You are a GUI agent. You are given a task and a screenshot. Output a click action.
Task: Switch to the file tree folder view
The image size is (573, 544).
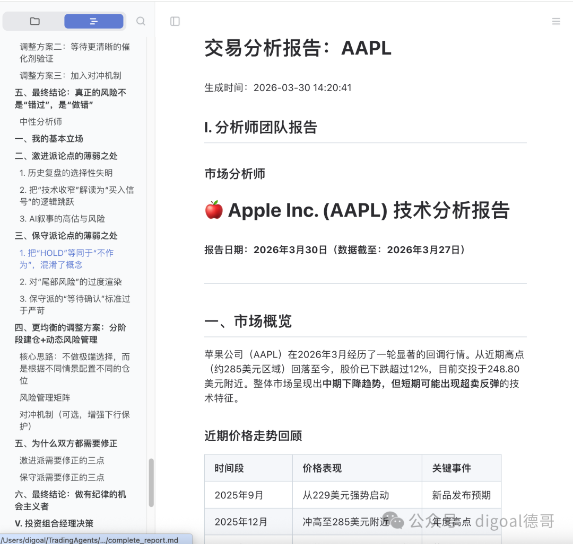(34, 21)
